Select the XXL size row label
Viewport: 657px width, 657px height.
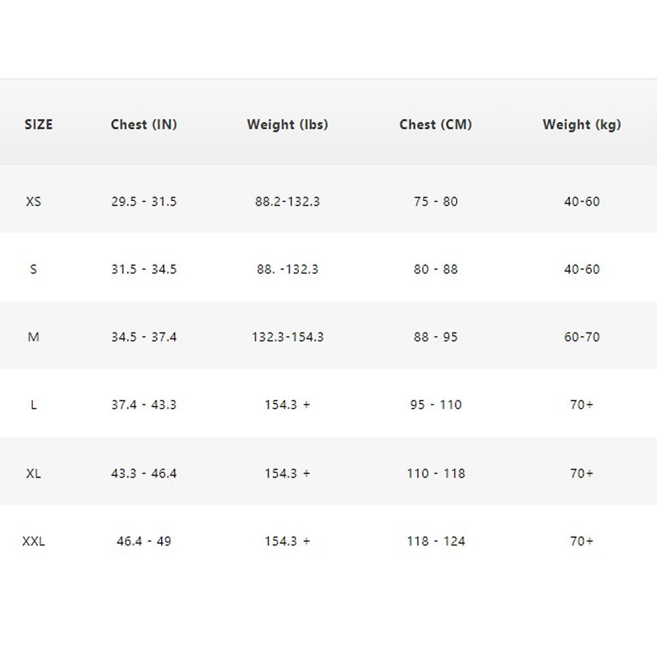34,542
